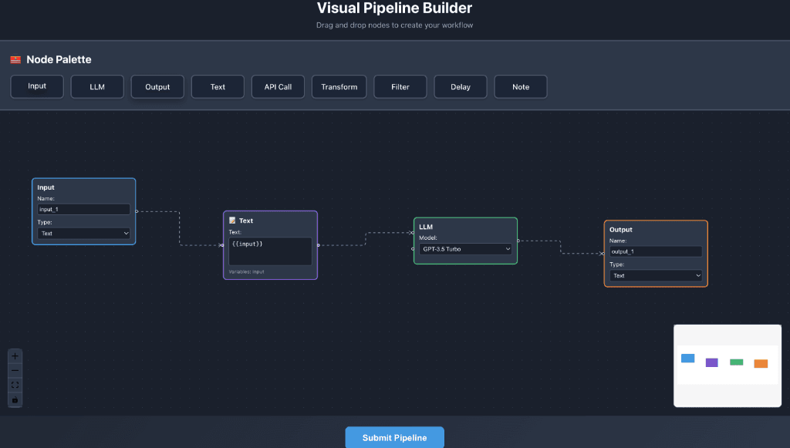Click the zoom in icon on canvas controls

(x=14, y=355)
